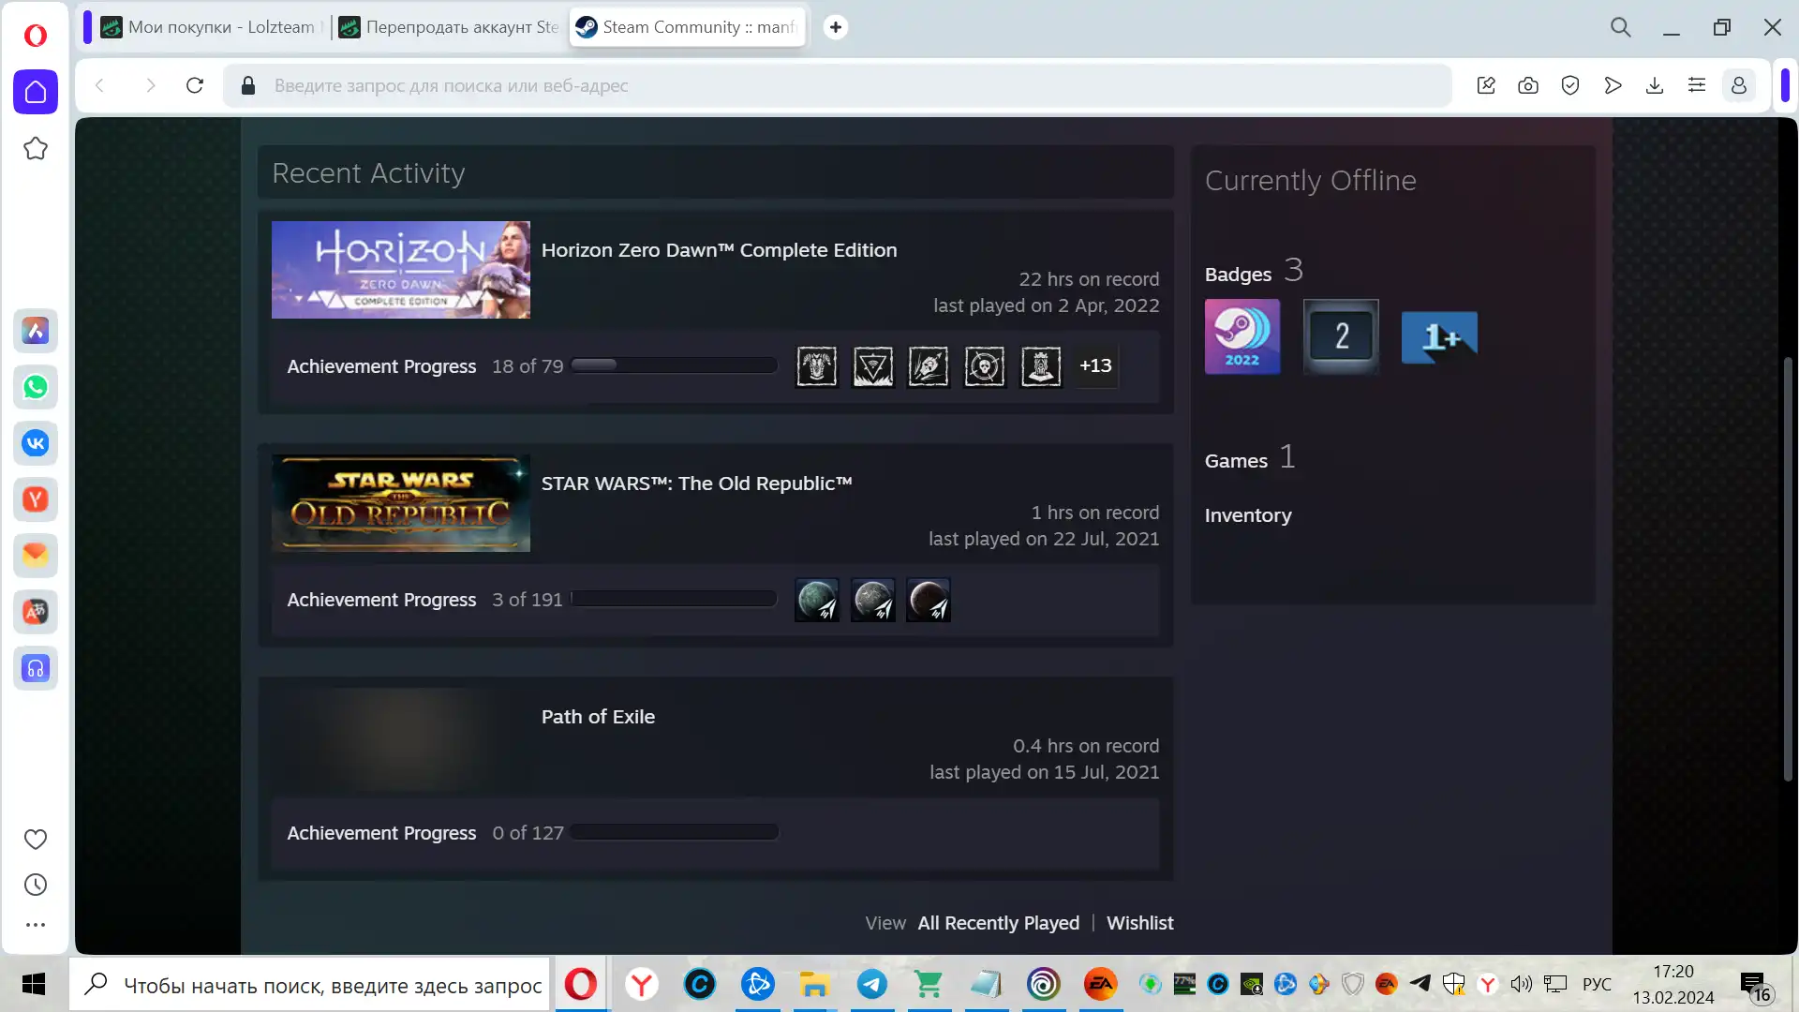The height and width of the screenshot is (1012, 1799).
Task: Click the page vertical scrollbar
Action: coord(1788,568)
